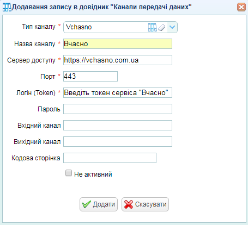Clear Тип каналу with eraser icon
The image size is (248, 225).
click(161, 28)
